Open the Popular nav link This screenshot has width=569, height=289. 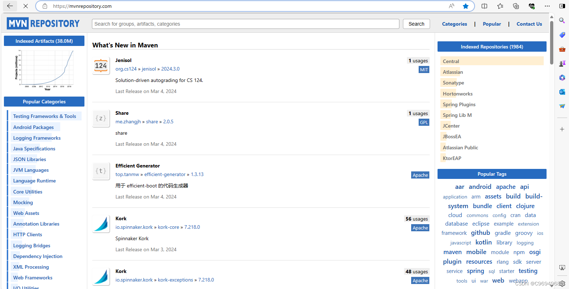click(x=492, y=24)
